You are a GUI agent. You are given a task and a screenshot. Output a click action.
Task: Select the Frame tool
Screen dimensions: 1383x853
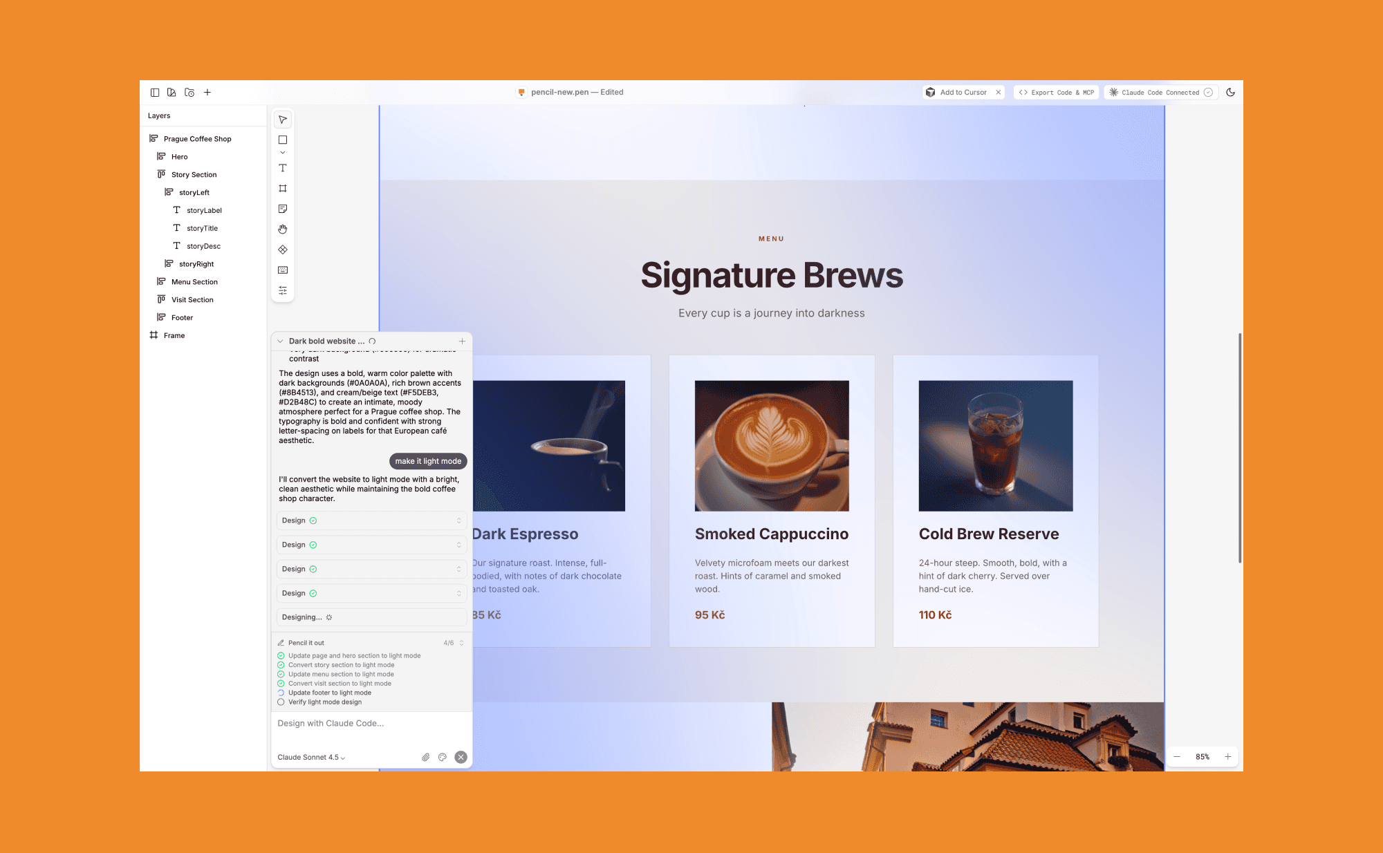click(283, 188)
